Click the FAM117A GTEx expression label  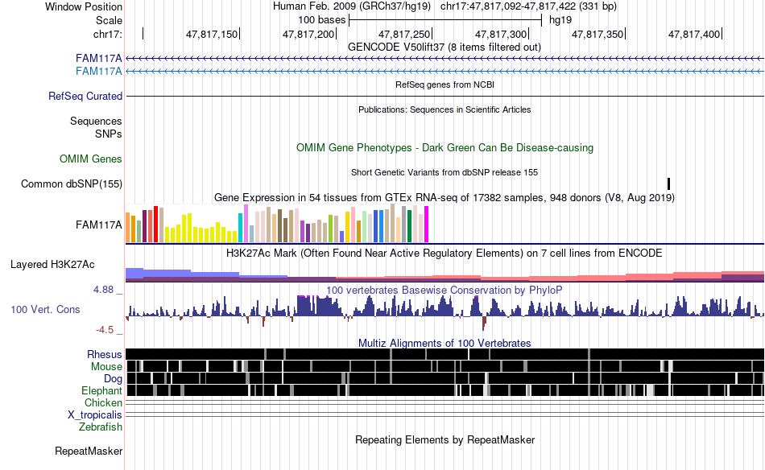[98, 225]
